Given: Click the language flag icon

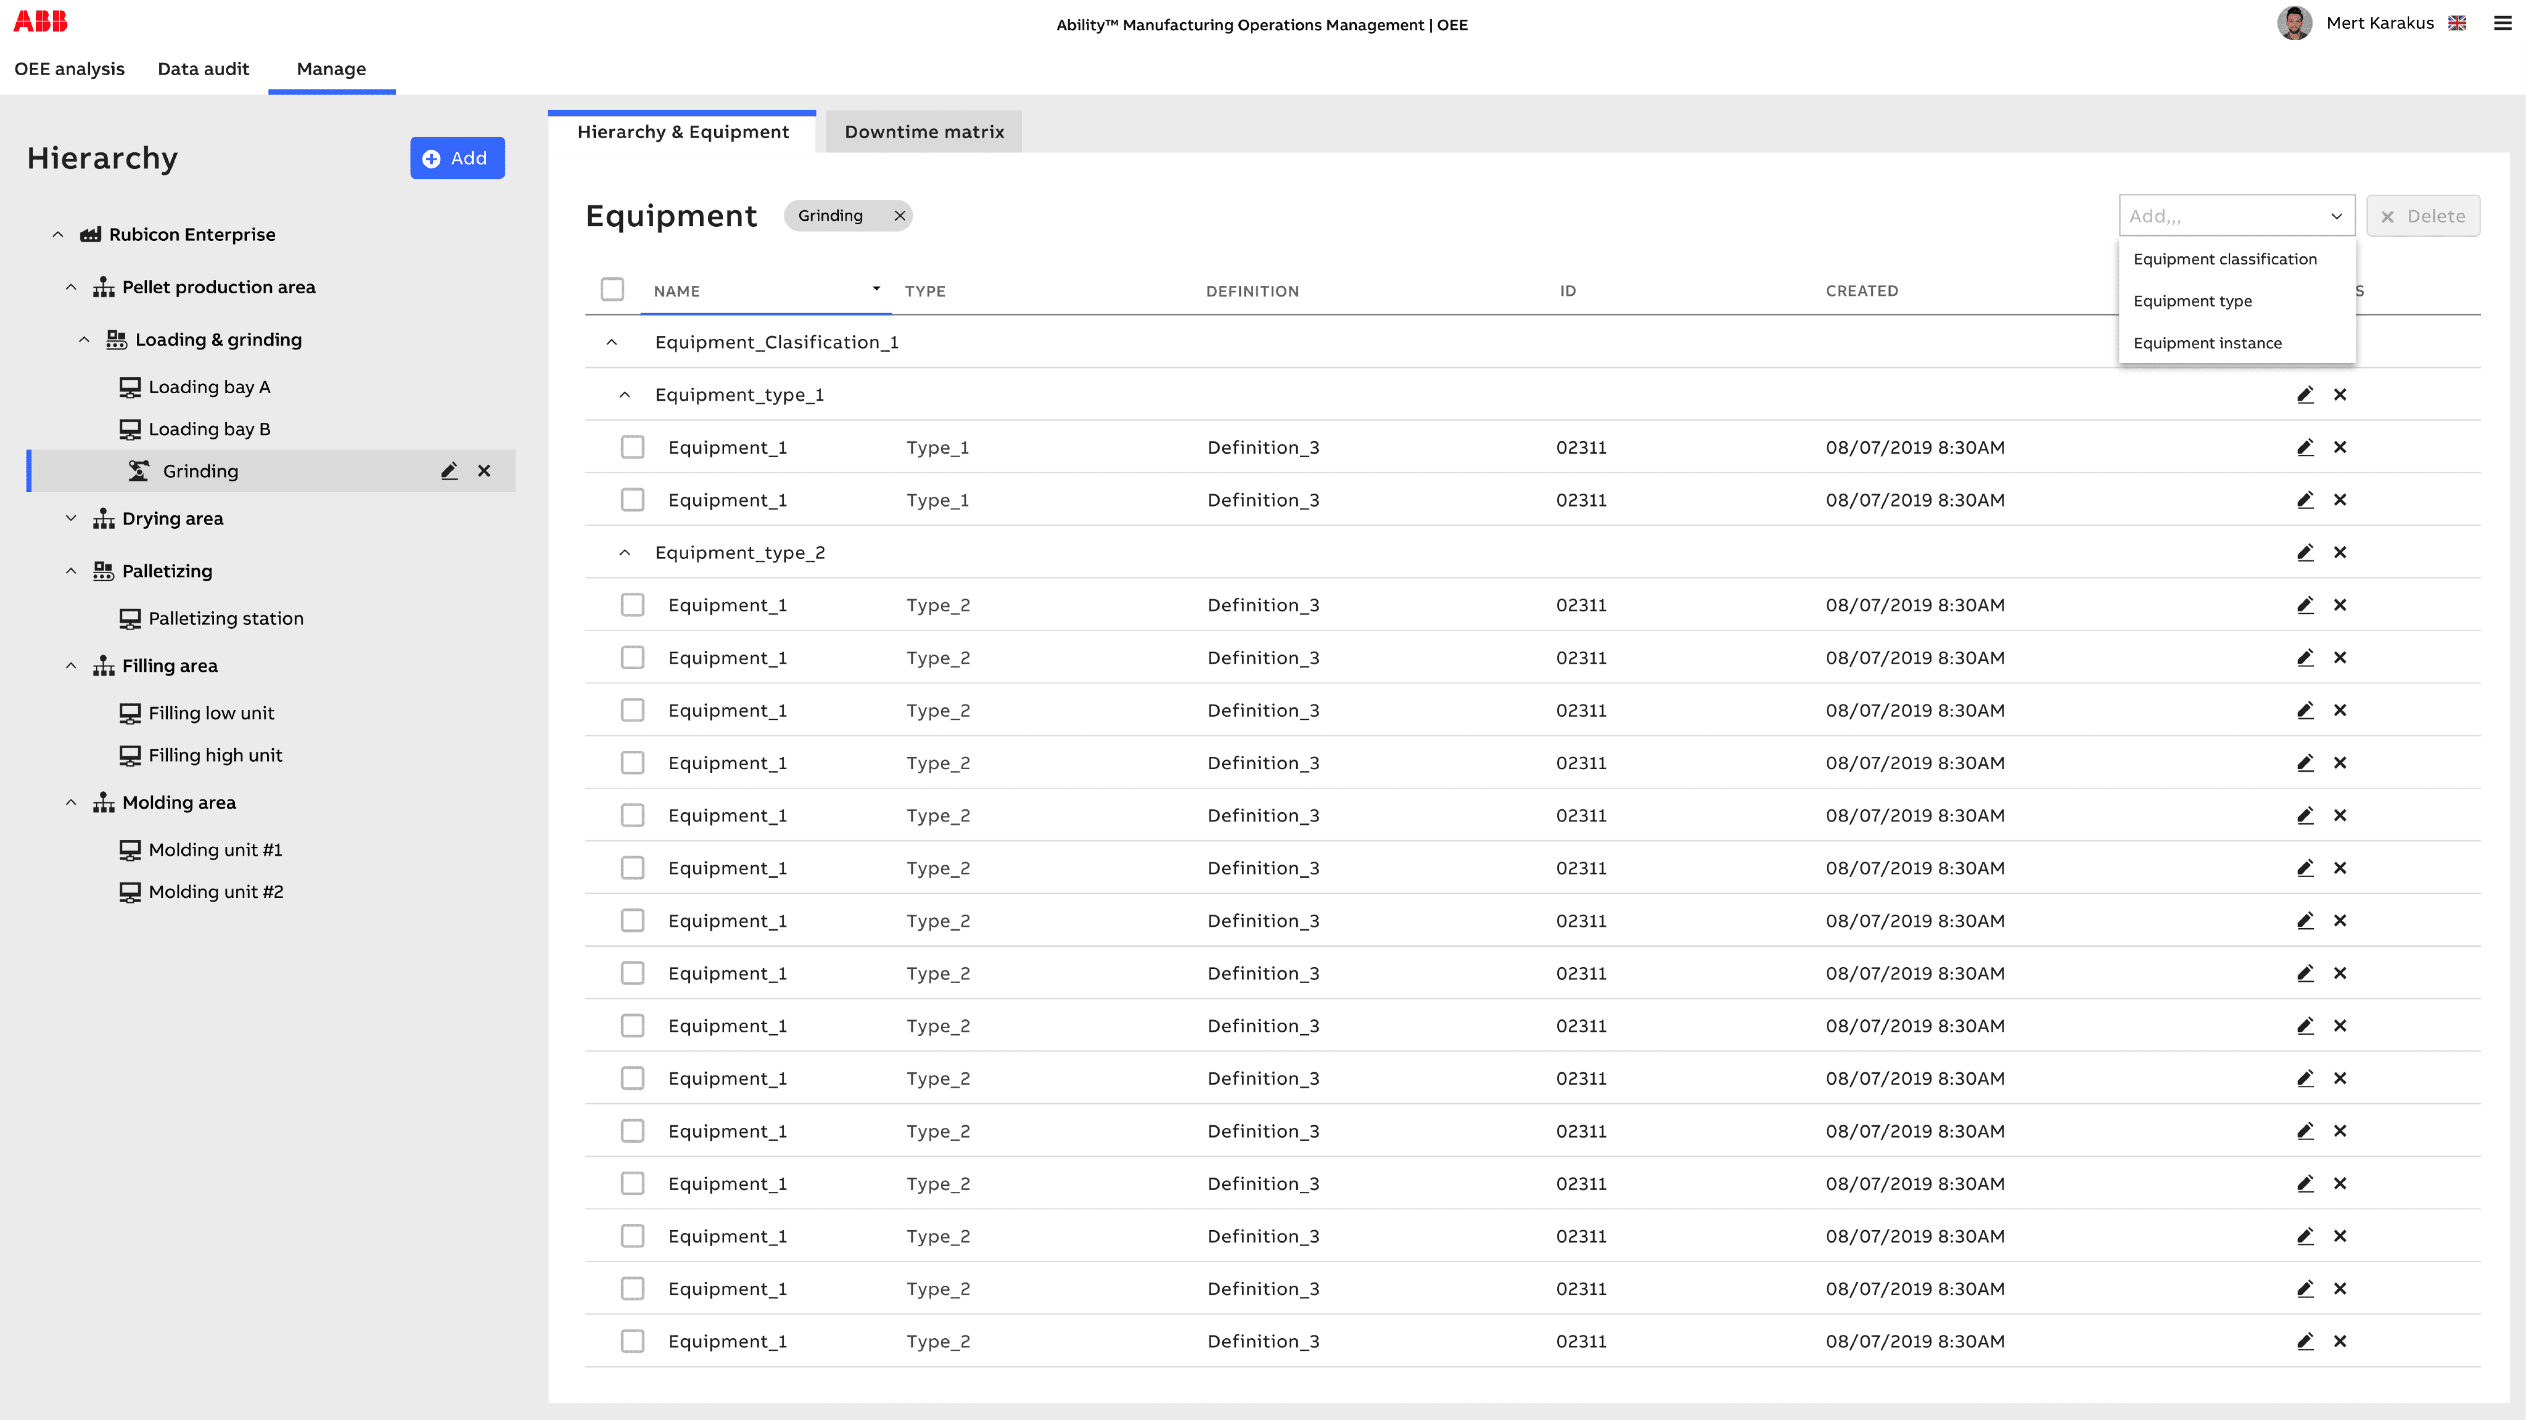Looking at the screenshot, I should tap(2457, 23).
